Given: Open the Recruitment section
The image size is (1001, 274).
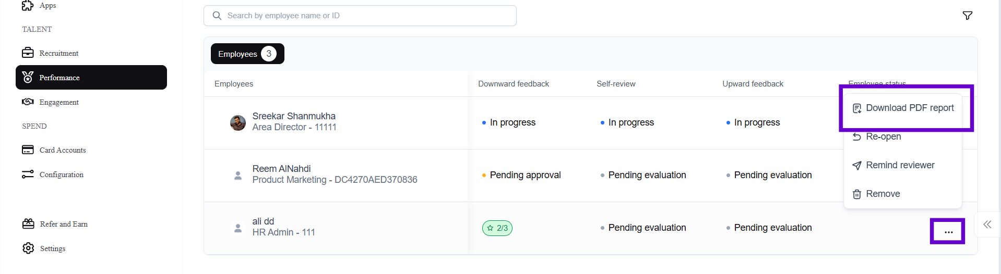Looking at the screenshot, I should (58, 53).
